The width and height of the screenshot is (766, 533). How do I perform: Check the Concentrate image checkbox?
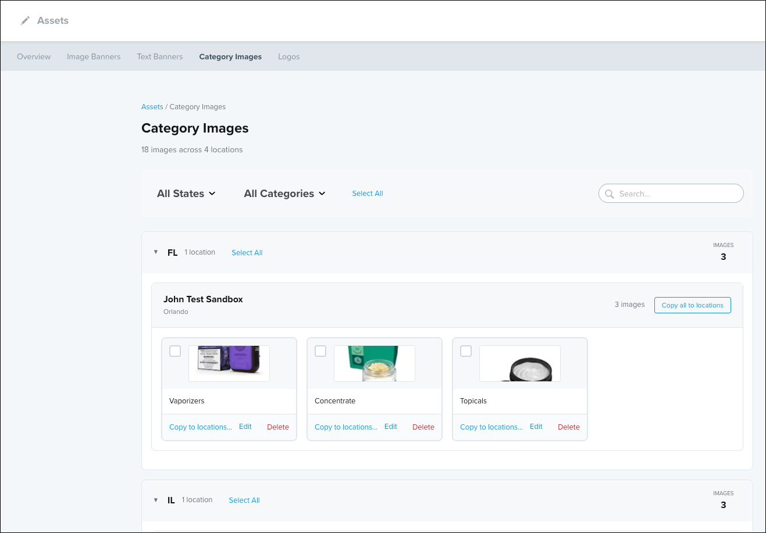[320, 351]
